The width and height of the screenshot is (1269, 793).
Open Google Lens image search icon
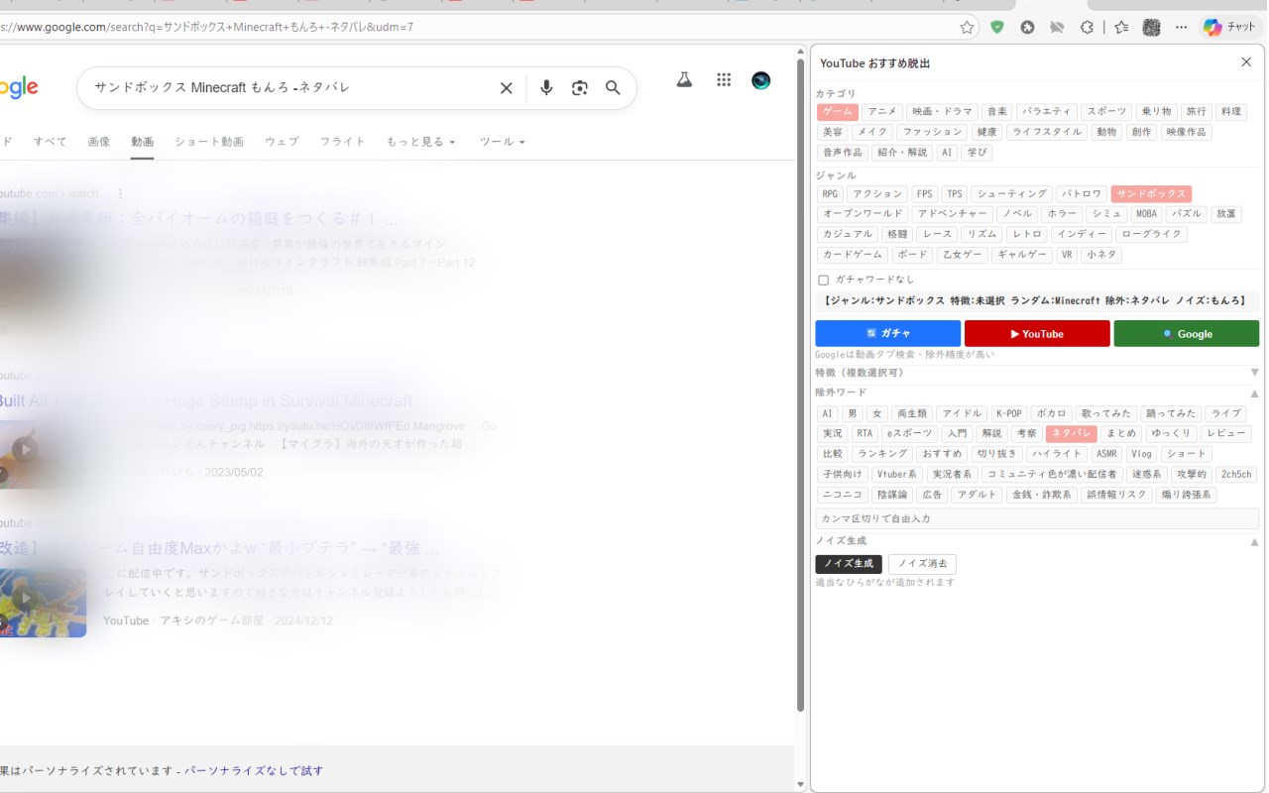pyautogui.click(x=580, y=88)
